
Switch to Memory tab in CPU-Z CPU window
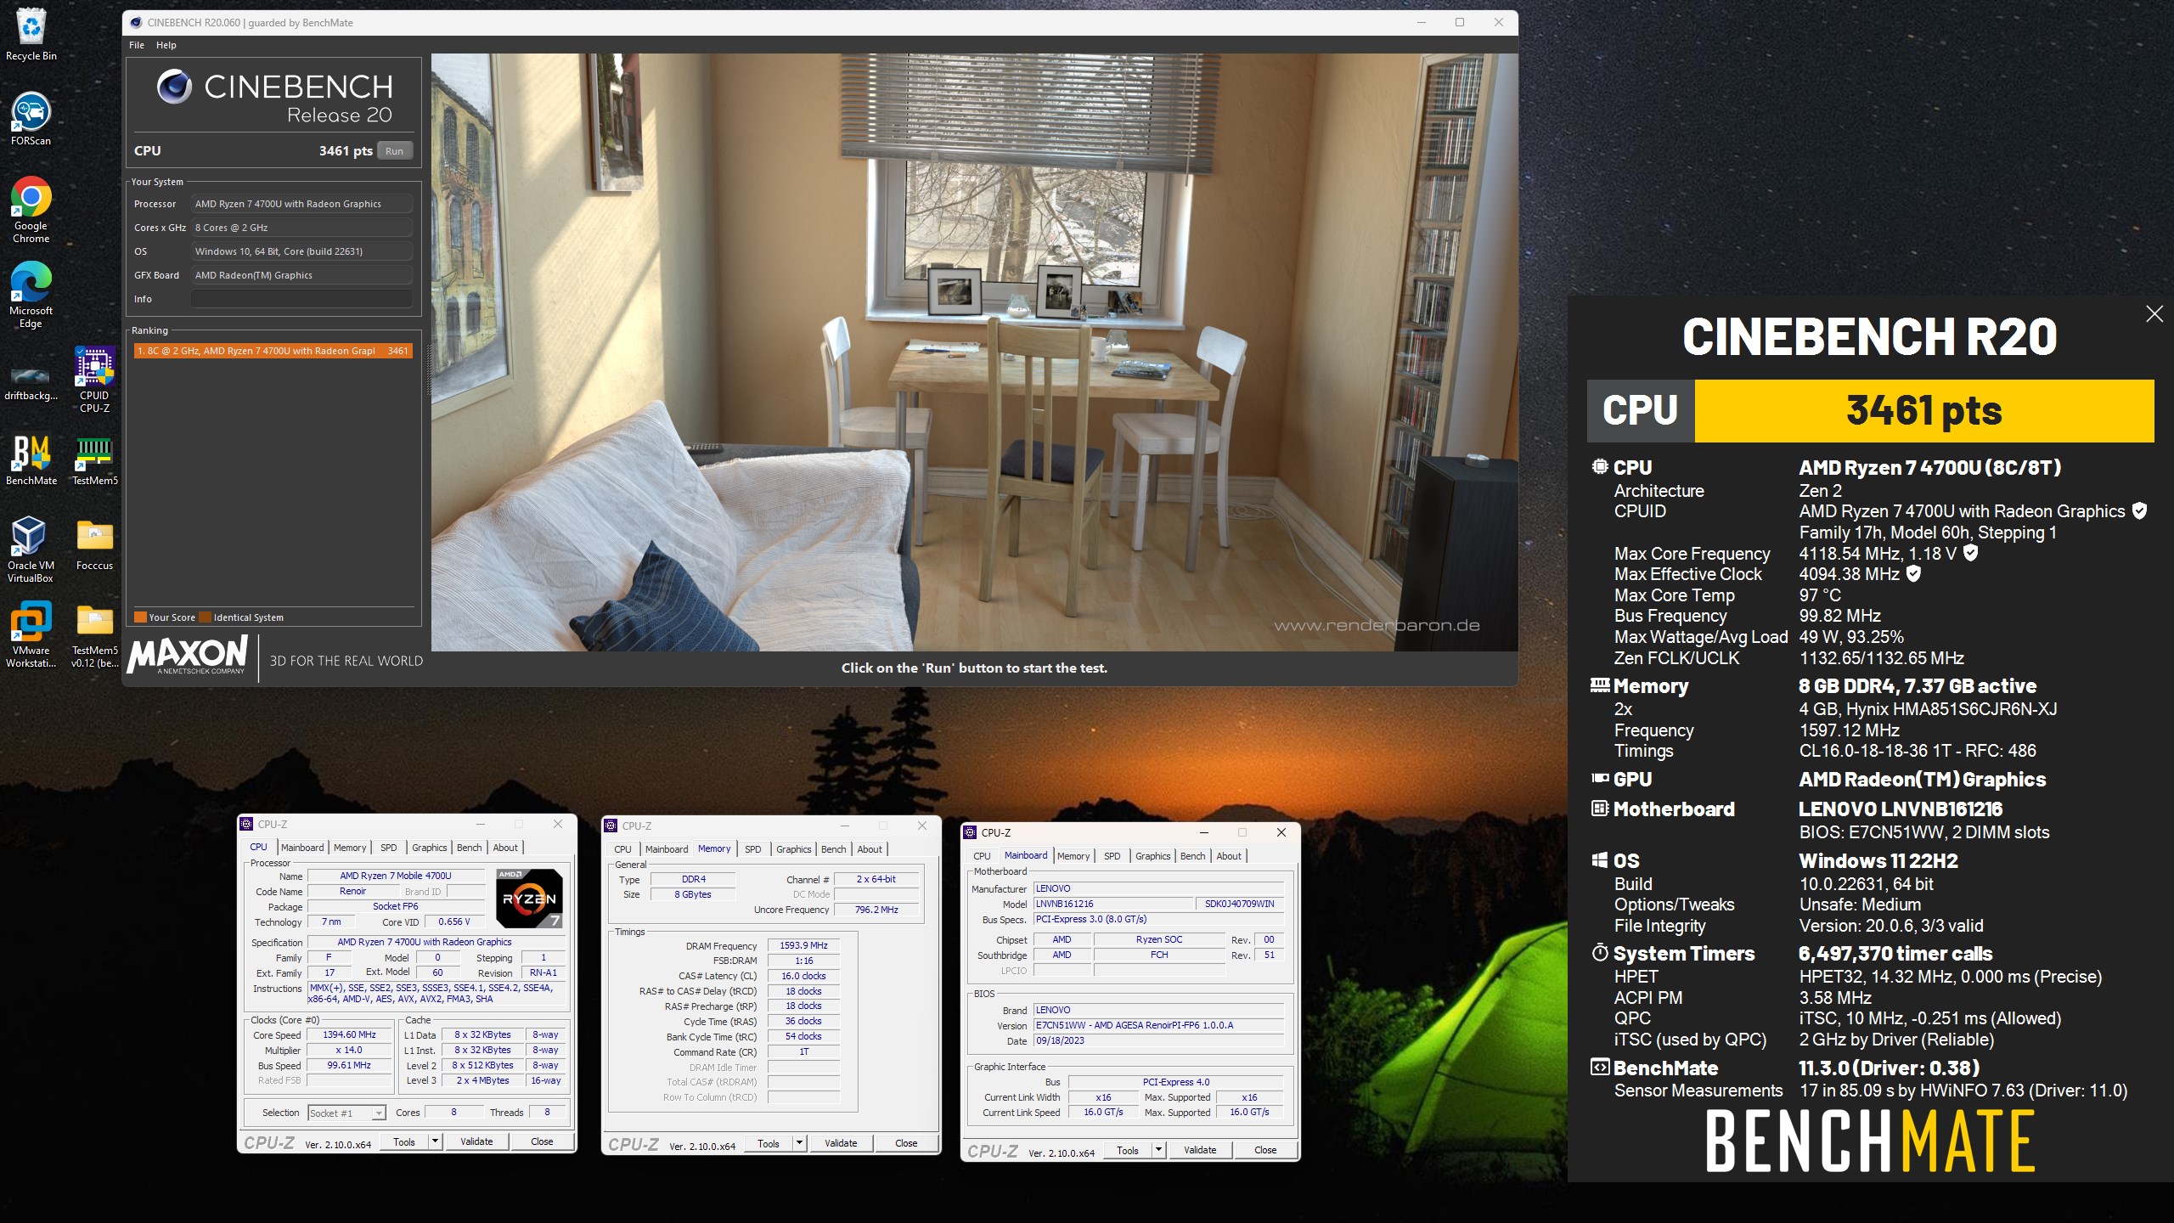(350, 848)
